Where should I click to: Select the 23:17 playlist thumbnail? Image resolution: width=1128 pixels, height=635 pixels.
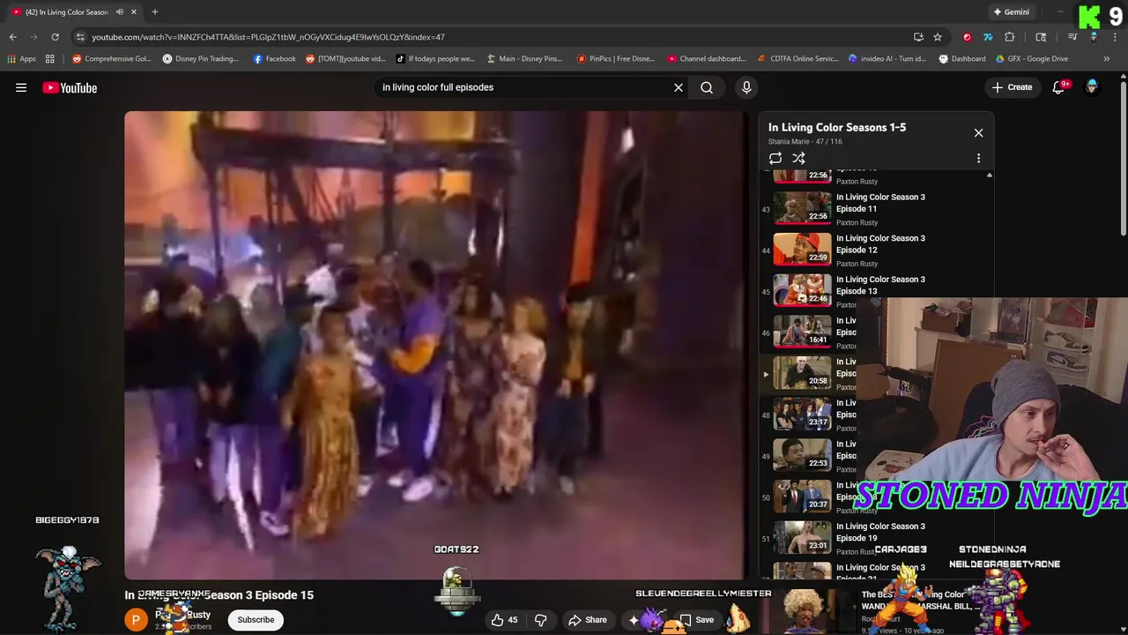tap(802, 414)
